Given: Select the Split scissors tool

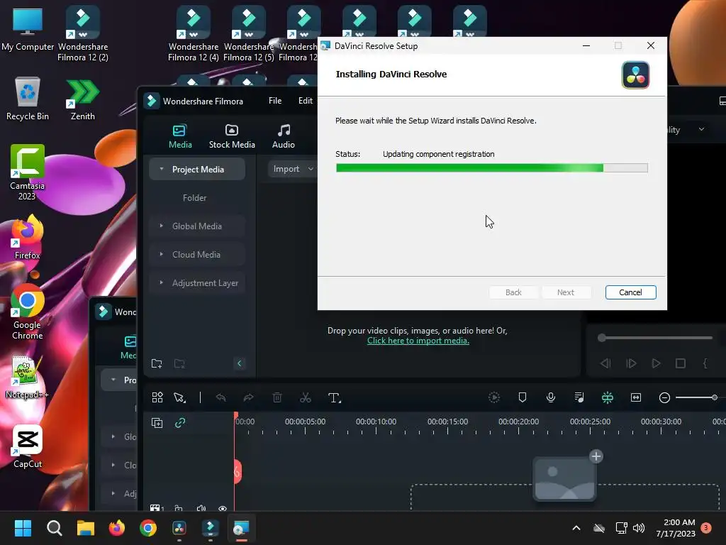Looking at the screenshot, I should point(305,397).
